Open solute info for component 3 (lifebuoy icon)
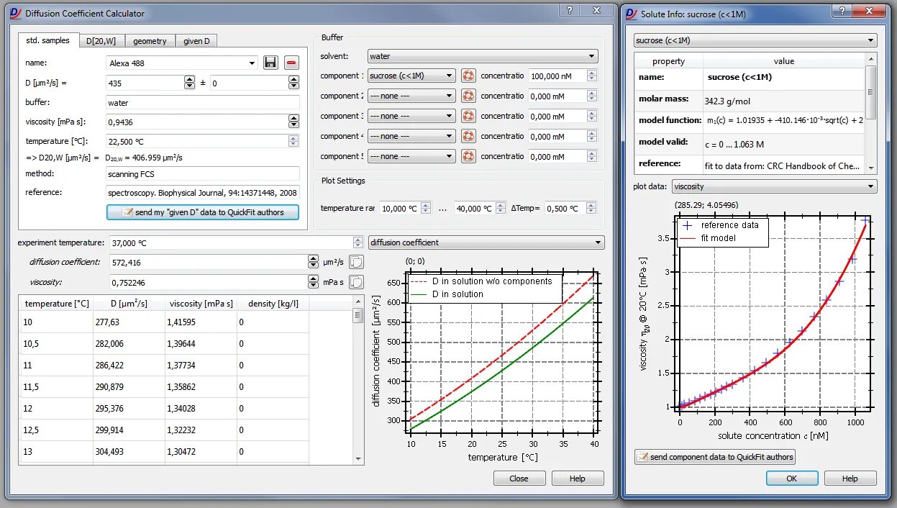Image resolution: width=897 pixels, height=508 pixels. pyautogui.click(x=468, y=116)
